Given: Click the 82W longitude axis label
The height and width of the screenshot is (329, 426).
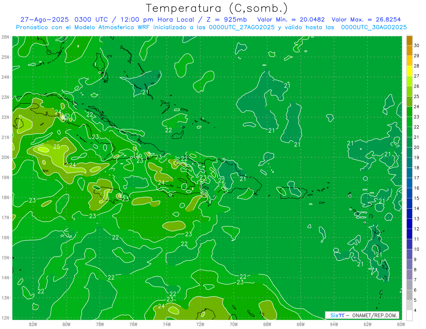Looking at the screenshot, I should 33,324.
